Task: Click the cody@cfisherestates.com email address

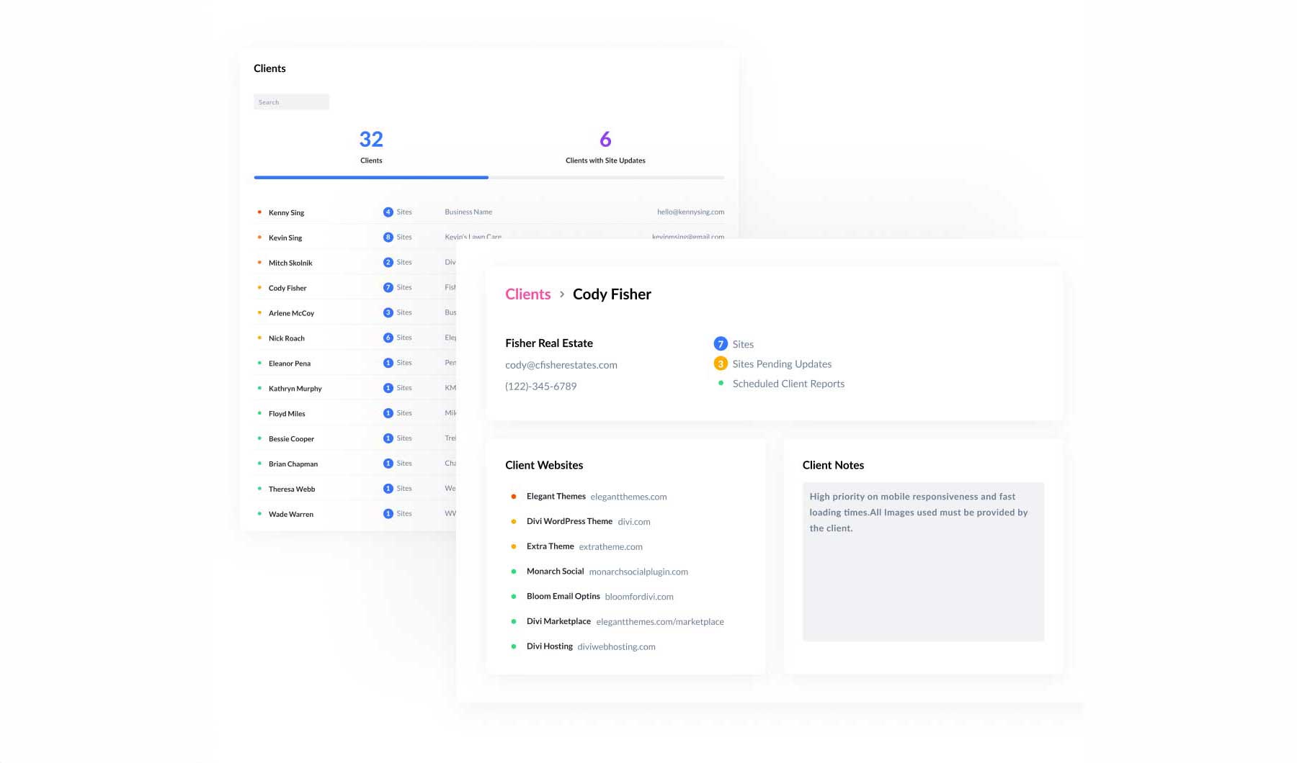Action: [x=561, y=365]
